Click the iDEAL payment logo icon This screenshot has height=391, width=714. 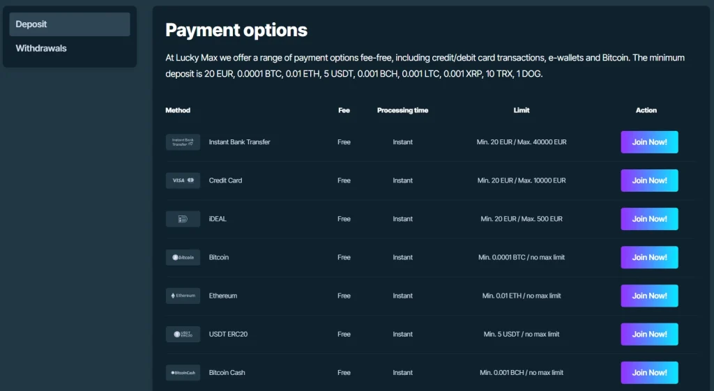pos(183,219)
